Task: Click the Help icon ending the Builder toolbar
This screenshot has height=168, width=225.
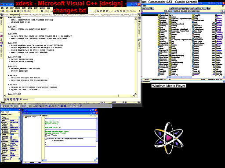Action: coord(80,106)
